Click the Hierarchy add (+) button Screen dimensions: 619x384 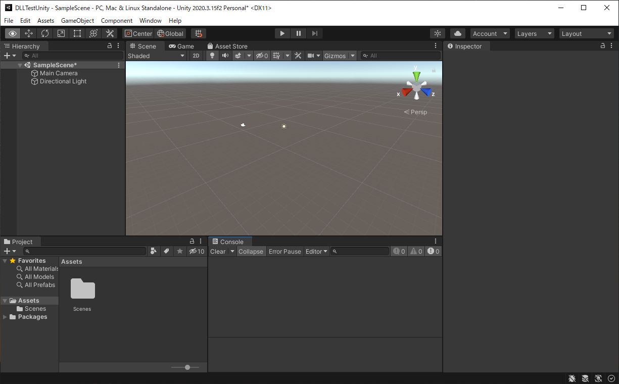click(x=10, y=56)
